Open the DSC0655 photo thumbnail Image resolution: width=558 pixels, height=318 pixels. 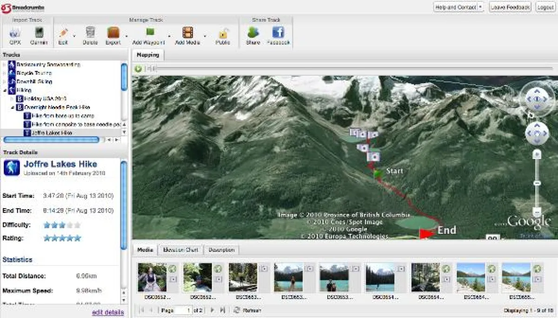[x=517, y=278]
